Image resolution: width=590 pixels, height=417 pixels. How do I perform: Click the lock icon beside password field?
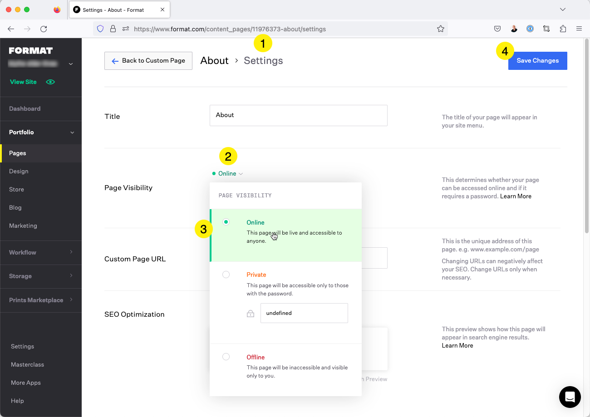(251, 314)
